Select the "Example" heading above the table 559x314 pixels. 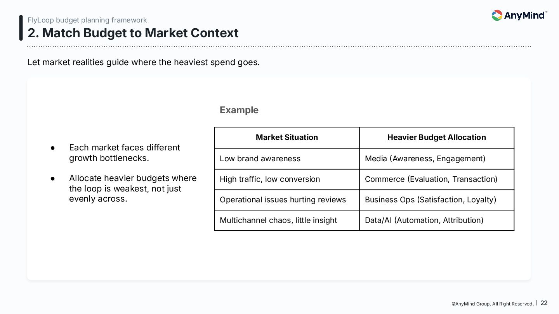tap(239, 110)
